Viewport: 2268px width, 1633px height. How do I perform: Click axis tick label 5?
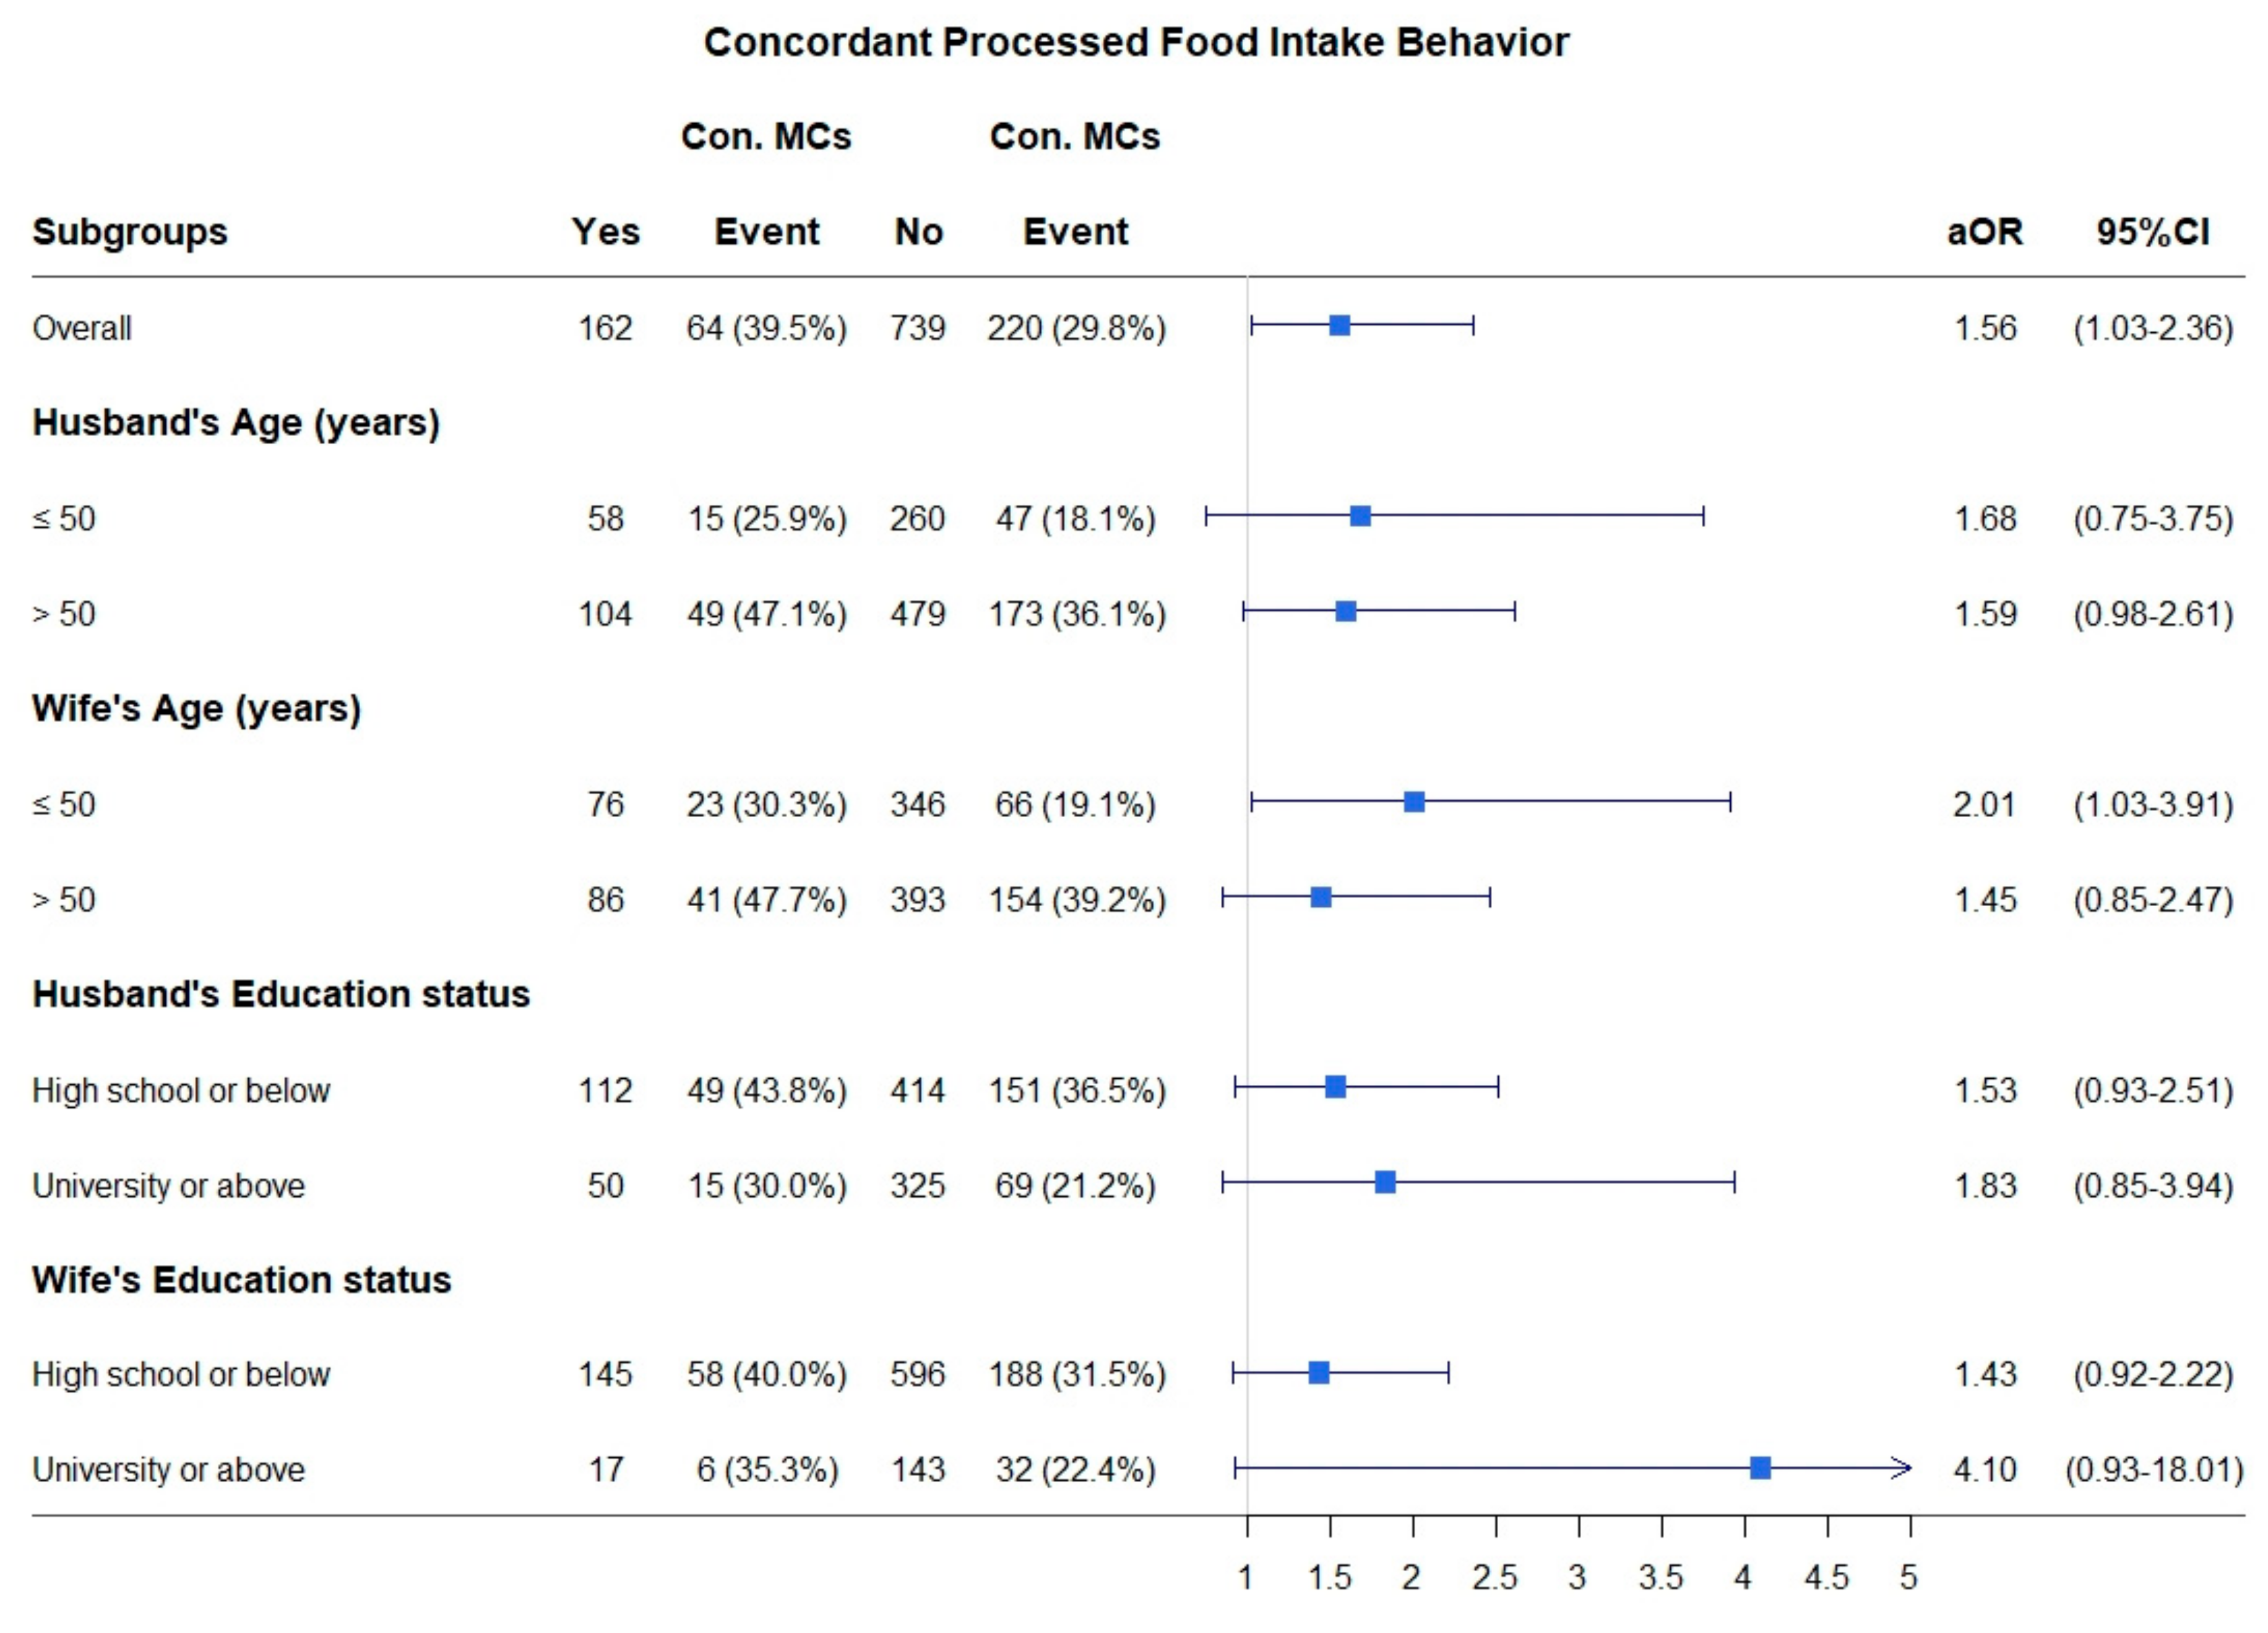point(1908,1578)
